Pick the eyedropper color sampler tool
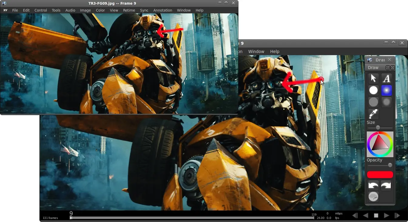 point(373,114)
